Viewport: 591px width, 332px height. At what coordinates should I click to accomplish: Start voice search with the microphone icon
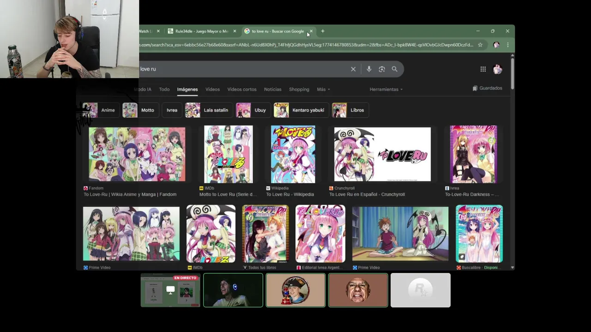(x=369, y=69)
